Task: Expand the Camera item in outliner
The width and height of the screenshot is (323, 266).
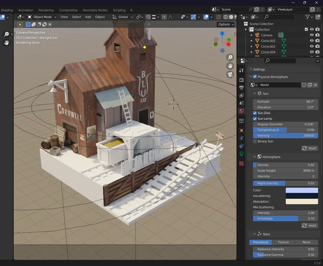Action: click(x=252, y=35)
